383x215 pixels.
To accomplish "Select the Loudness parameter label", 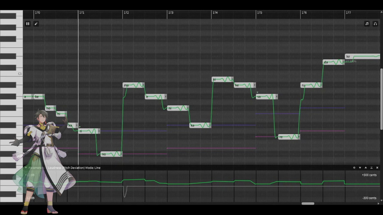I will [x=55, y=168].
